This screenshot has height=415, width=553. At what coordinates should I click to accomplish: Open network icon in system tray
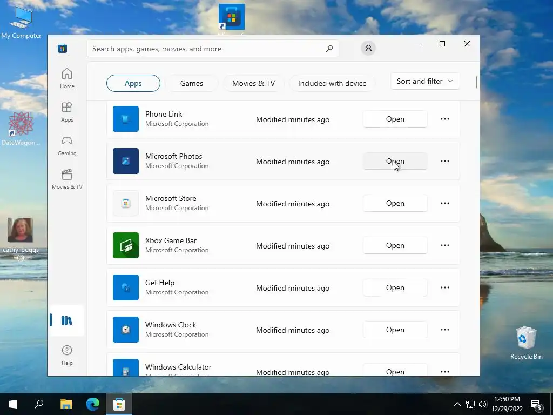[x=470, y=404]
